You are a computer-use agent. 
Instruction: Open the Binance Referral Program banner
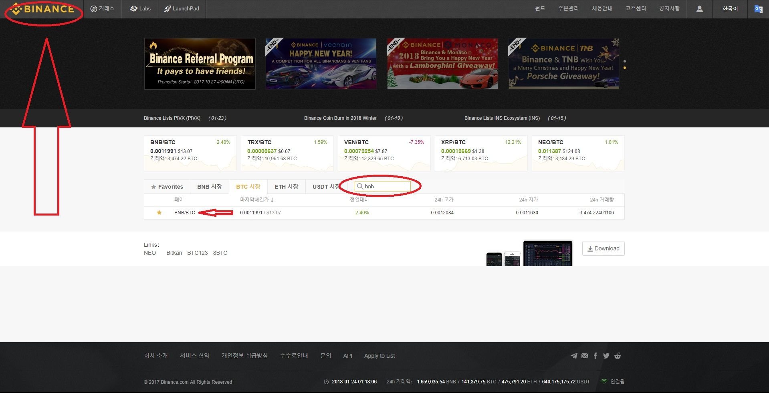200,64
